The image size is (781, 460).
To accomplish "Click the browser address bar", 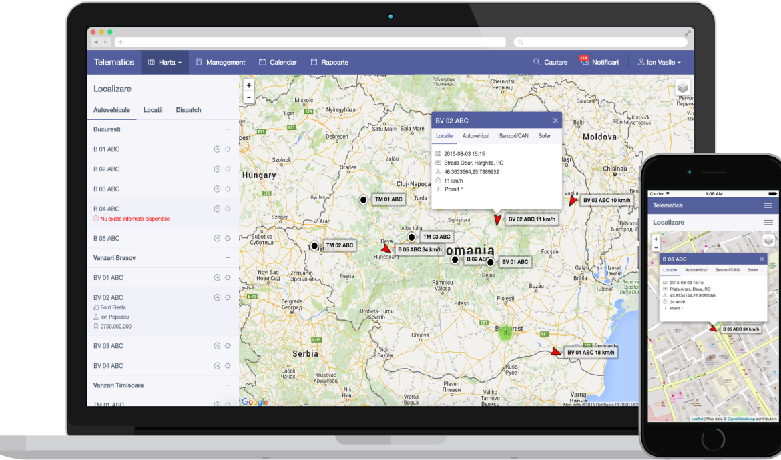I will [x=310, y=42].
